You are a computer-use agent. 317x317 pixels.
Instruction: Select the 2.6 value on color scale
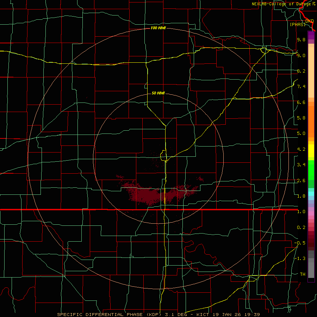pos(301,181)
